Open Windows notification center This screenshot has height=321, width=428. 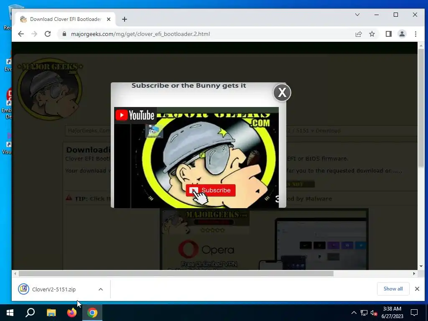[x=414, y=313]
